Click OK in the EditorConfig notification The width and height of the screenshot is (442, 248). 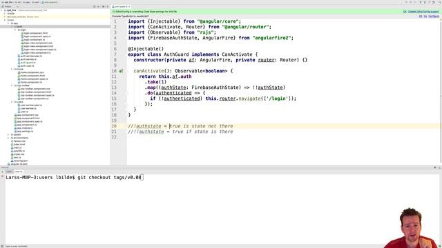pos(405,12)
